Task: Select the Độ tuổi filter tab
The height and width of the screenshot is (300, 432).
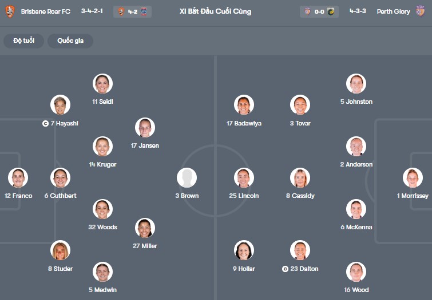Action: coord(24,41)
